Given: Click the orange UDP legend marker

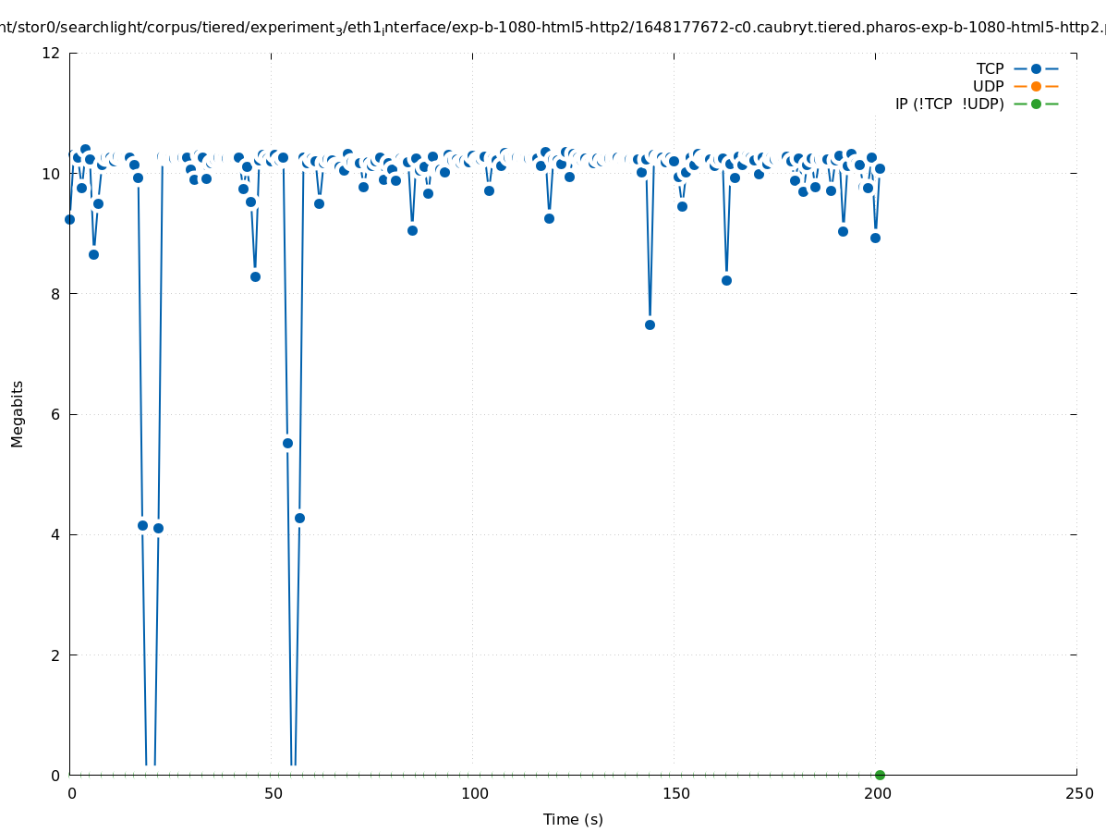Looking at the screenshot, I should 1036,86.
